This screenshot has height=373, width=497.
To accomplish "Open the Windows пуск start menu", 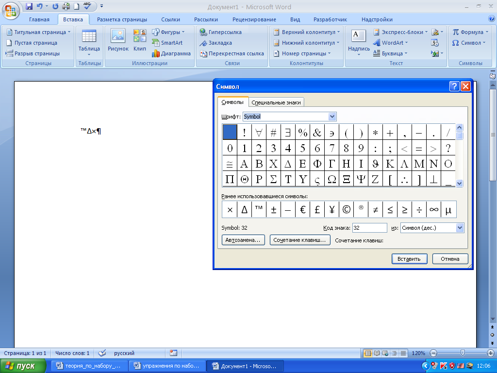I will tap(22, 366).
